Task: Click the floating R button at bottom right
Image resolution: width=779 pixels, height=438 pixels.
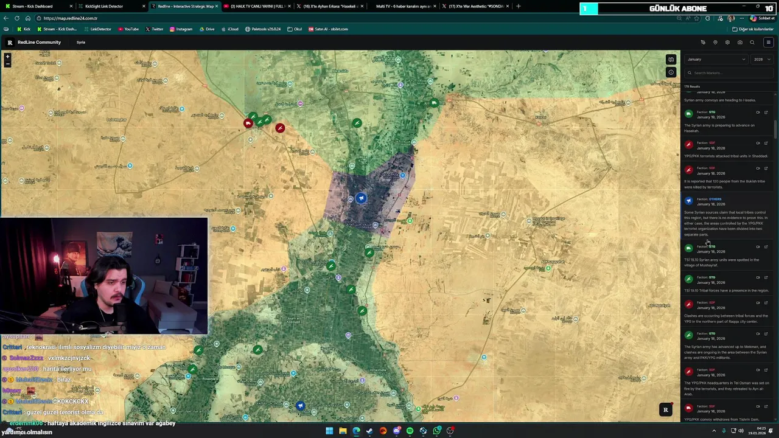Action: [x=665, y=410]
